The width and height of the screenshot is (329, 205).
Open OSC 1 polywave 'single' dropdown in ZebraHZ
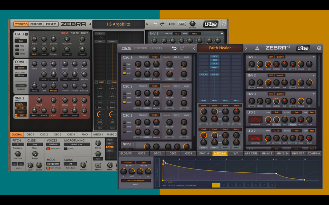pyautogui.click(x=155, y=57)
